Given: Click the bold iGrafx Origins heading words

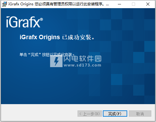Looking at the screenshot, I should coord(40,37).
